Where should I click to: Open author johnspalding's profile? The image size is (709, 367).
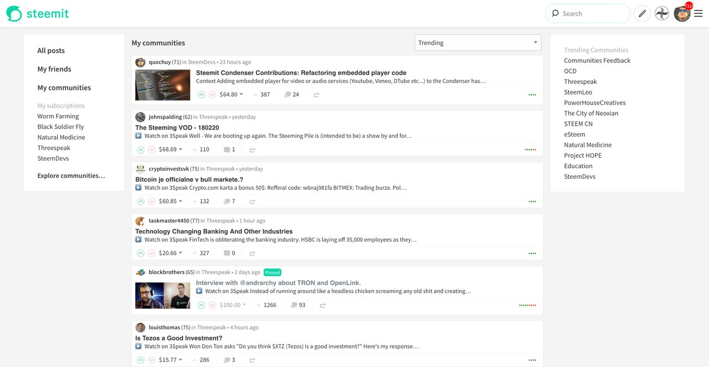click(x=165, y=117)
